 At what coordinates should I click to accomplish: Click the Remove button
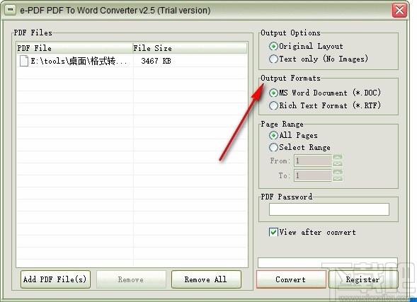[x=131, y=279]
